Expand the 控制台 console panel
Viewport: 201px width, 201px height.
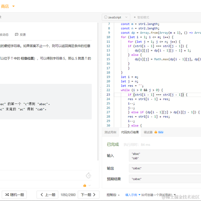point(113,195)
